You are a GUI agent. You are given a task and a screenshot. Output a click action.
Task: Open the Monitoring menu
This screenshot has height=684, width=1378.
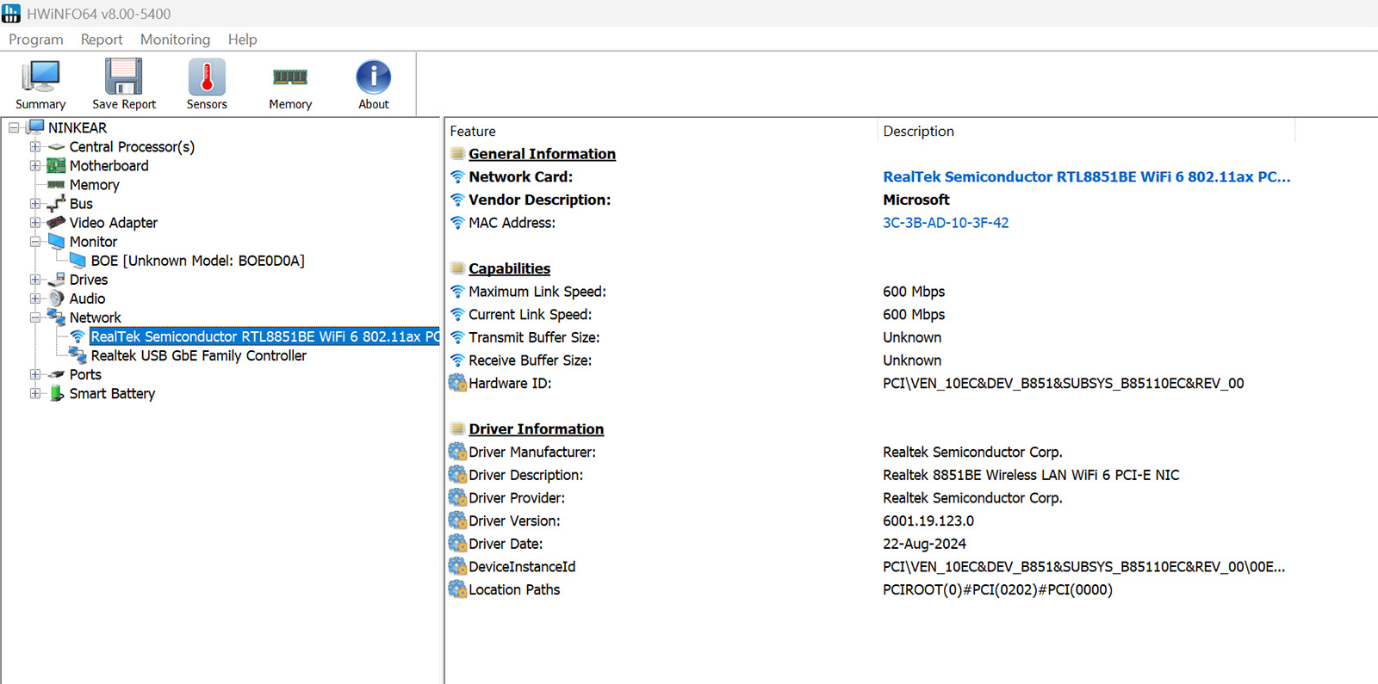tap(175, 40)
